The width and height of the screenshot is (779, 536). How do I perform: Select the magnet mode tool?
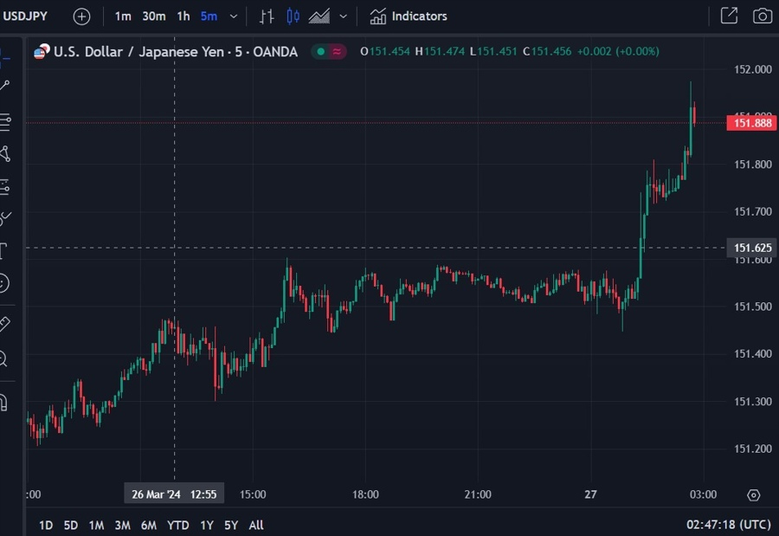pyautogui.click(x=3, y=403)
